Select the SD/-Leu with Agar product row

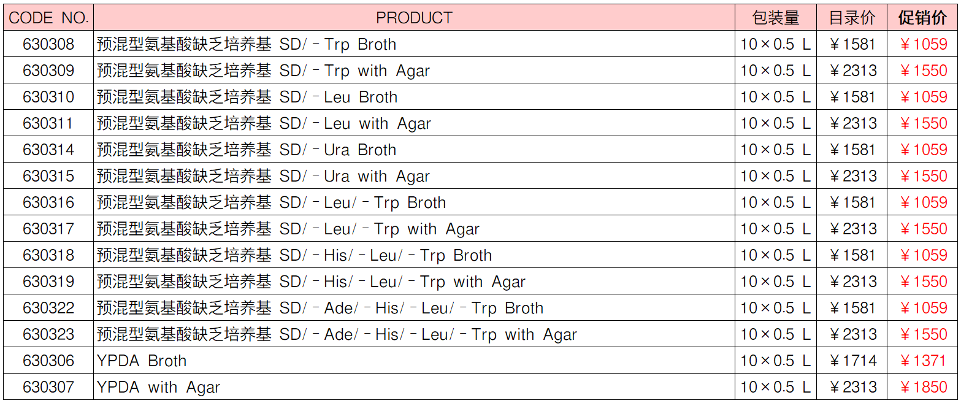pyautogui.click(x=481, y=123)
